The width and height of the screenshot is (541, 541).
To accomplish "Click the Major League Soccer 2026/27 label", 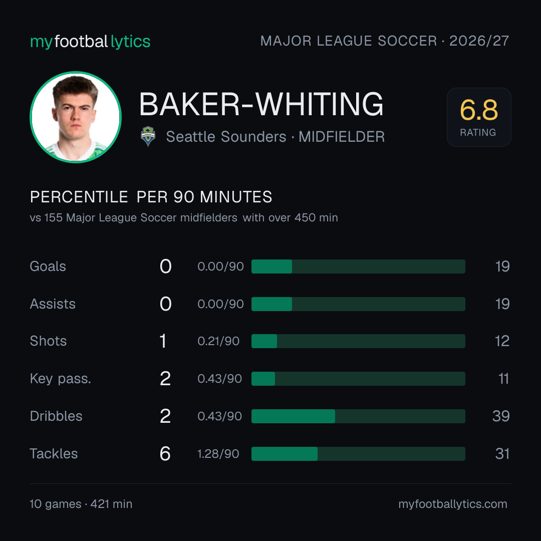I will point(384,41).
